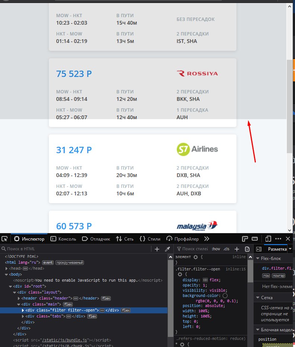Image resolution: width=295 pixels, height=347 pixels.
Task: Click the opacity value 1
Action: [204, 285]
